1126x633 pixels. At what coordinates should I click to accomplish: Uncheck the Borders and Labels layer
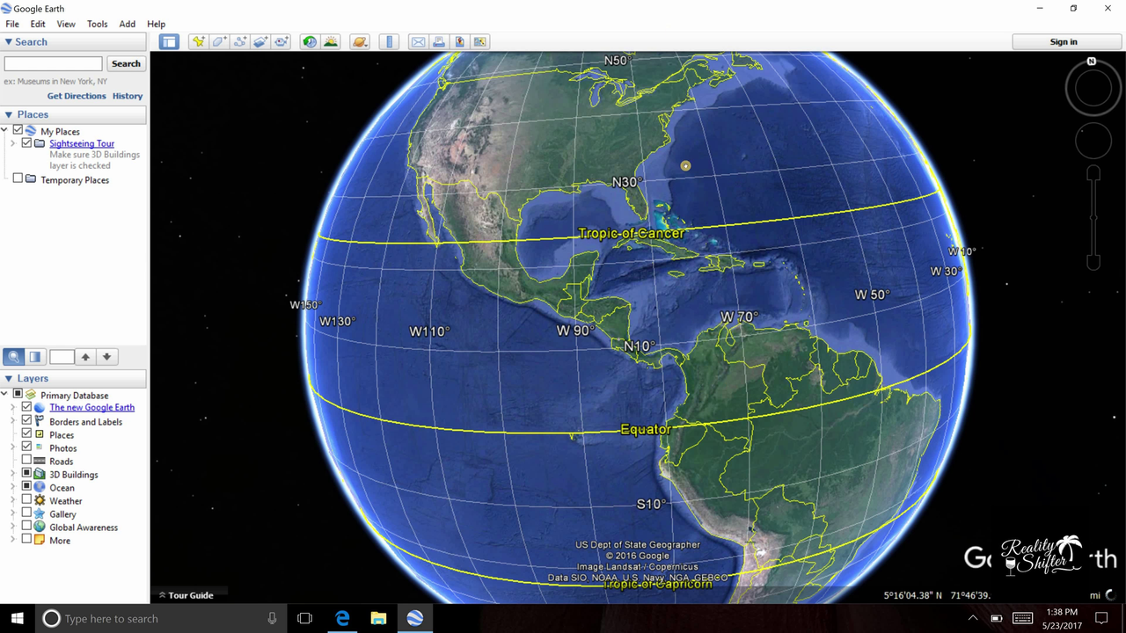(26, 421)
